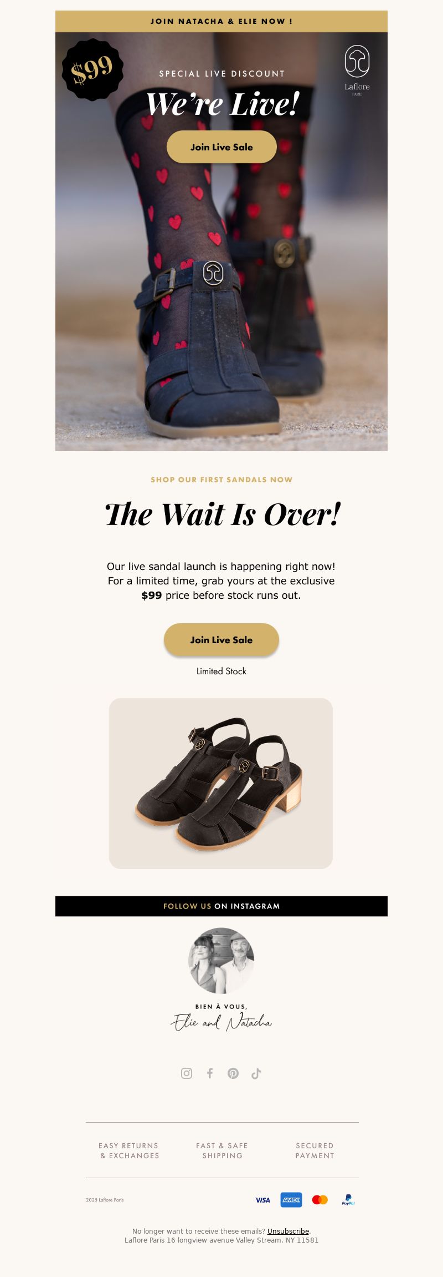Click the Elie and Natacha portrait photo
Viewport: 443px width, 1277px height.
pyautogui.click(x=221, y=961)
